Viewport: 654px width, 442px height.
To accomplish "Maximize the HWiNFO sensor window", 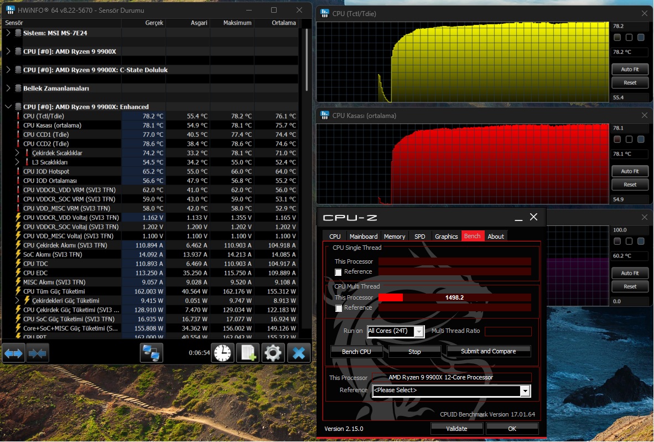I will coord(274,10).
